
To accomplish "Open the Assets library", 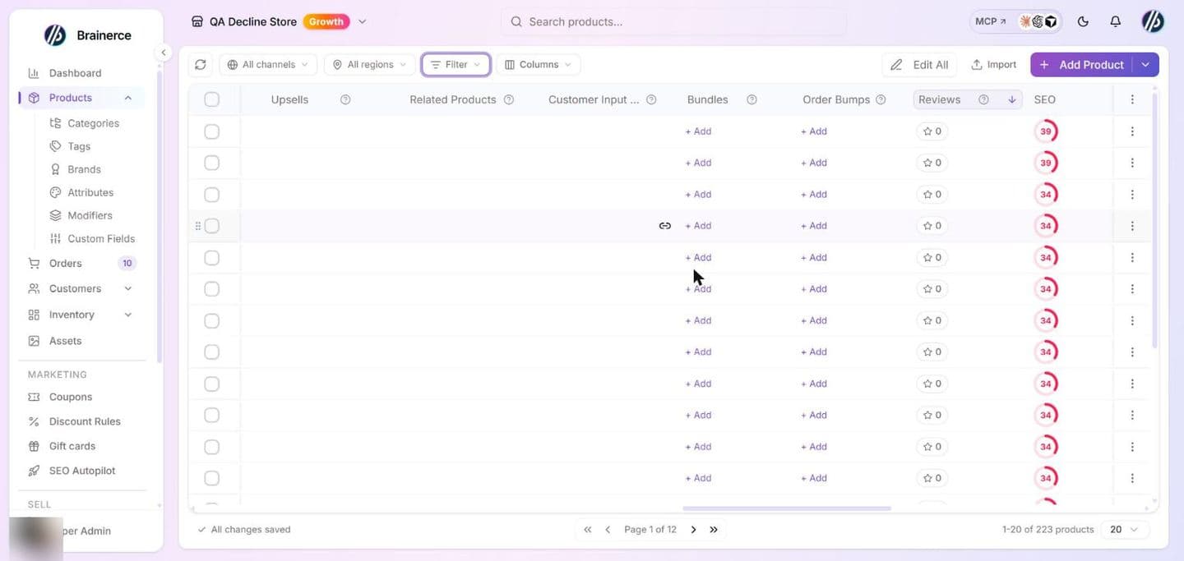I will (65, 341).
